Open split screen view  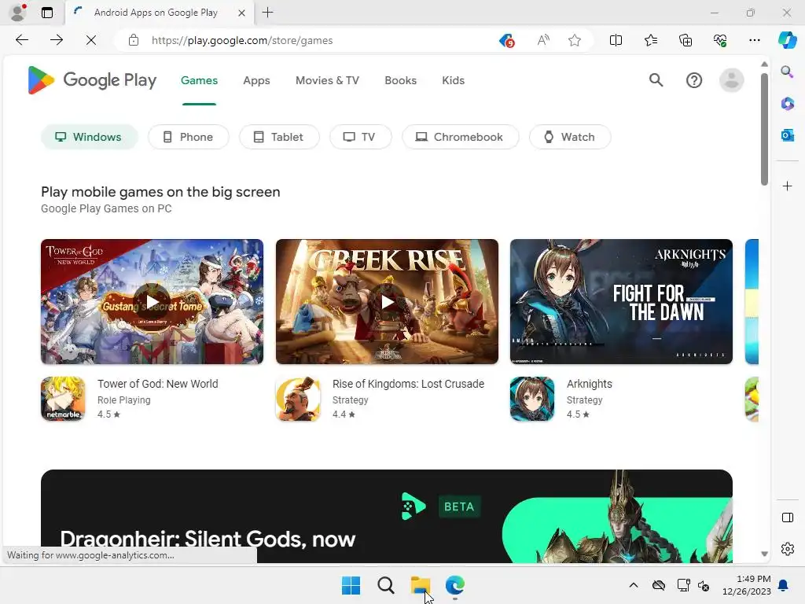click(x=616, y=40)
